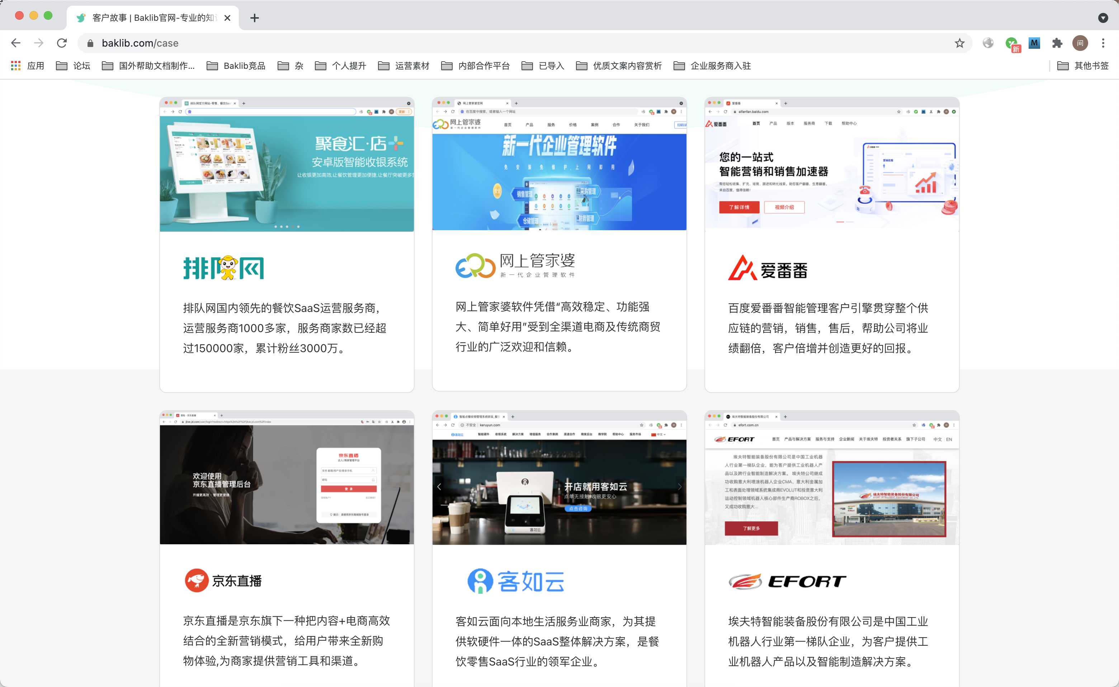
Task: Open the green extension with 新 badge
Action: pos(1012,44)
